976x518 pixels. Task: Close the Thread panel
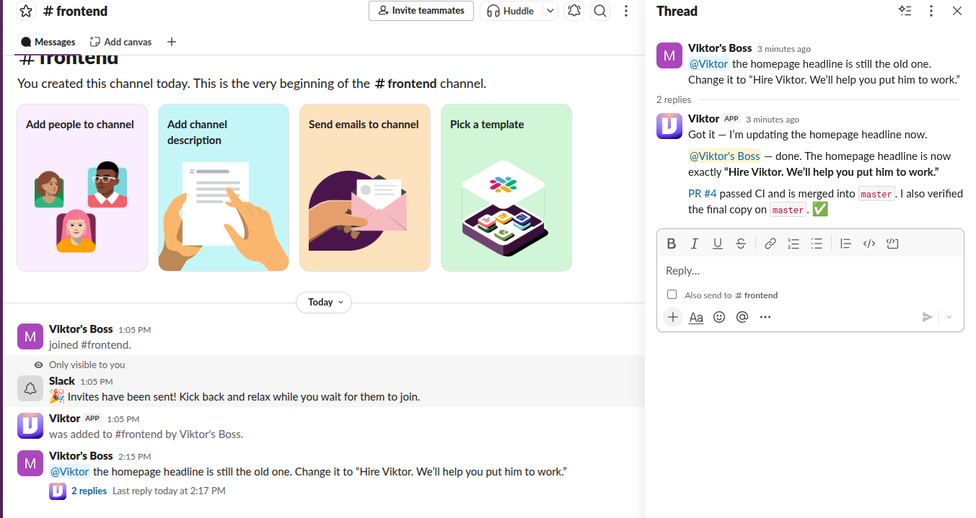click(957, 11)
